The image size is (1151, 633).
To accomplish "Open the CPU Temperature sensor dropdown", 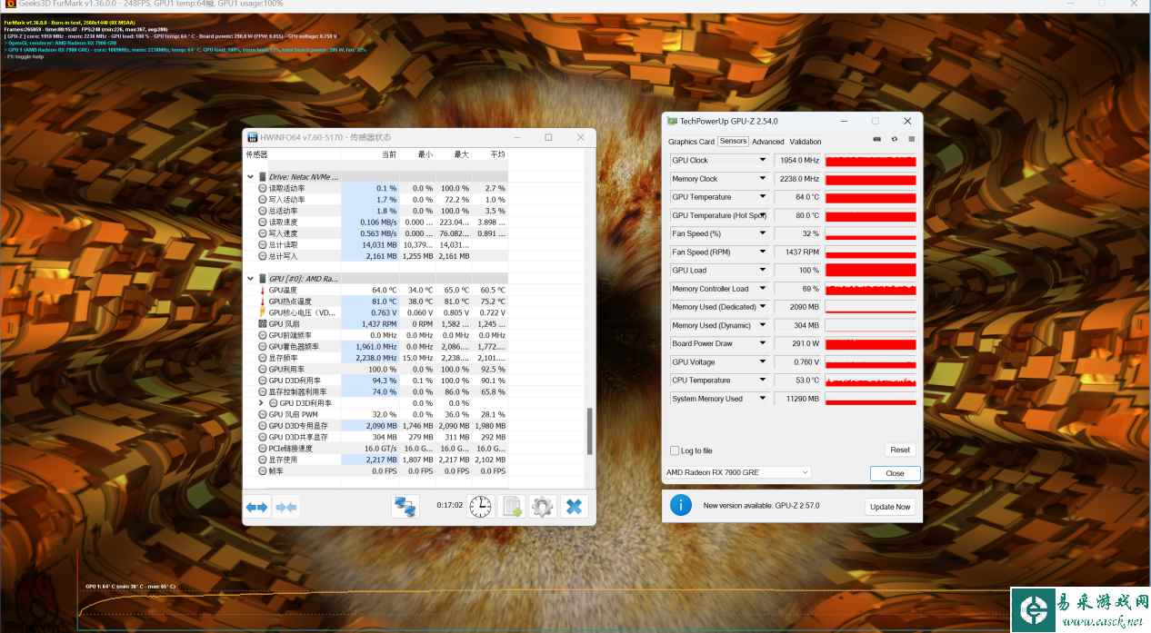I will click(762, 380).
